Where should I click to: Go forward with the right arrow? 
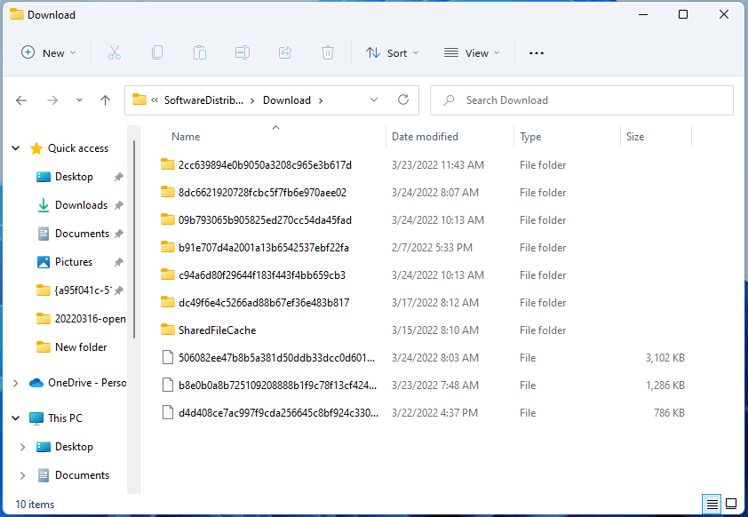(52, 100)
